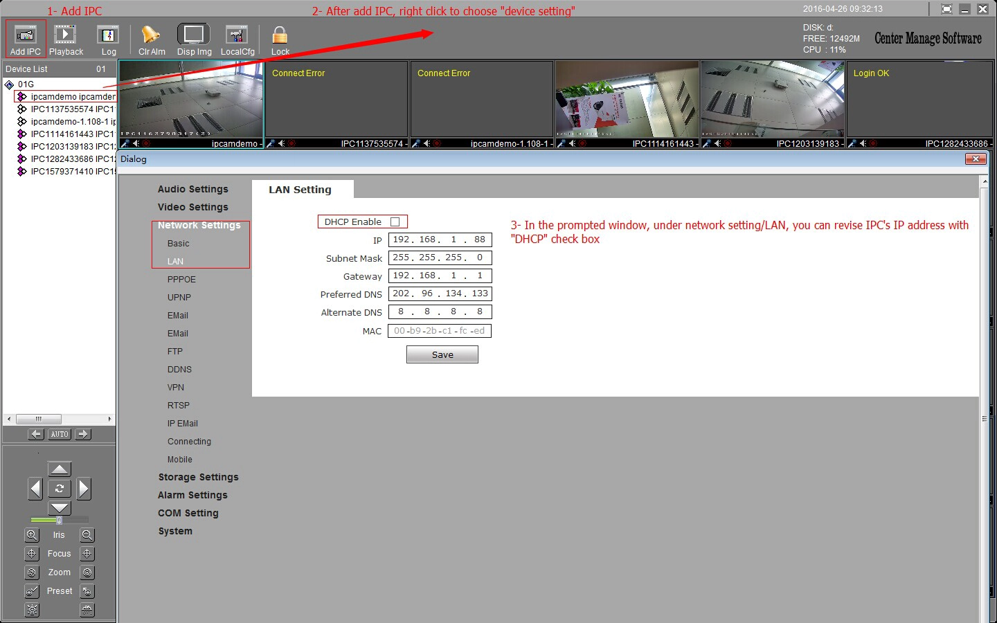Viewport: 997px width, 623px height.
Task: Start PTZ auto-rotate with the center button
Action: (60, 489)
